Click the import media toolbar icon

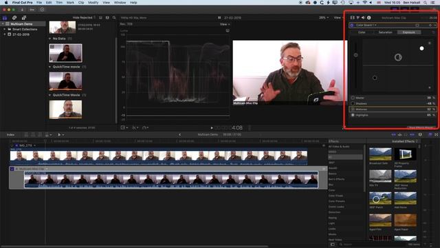tap(22, 10)
